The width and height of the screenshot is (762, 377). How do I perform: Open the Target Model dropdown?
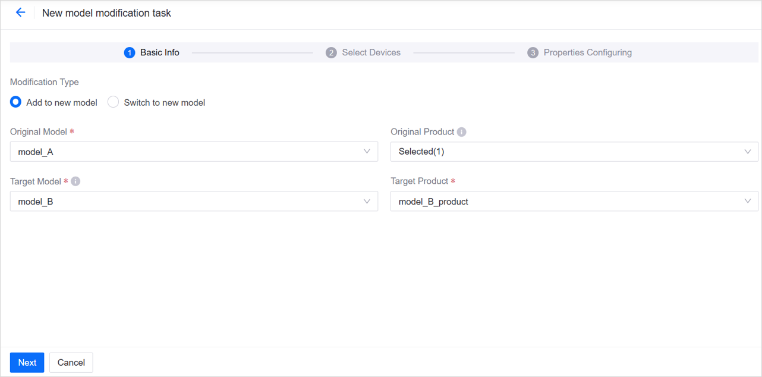(x=194, y=202)
